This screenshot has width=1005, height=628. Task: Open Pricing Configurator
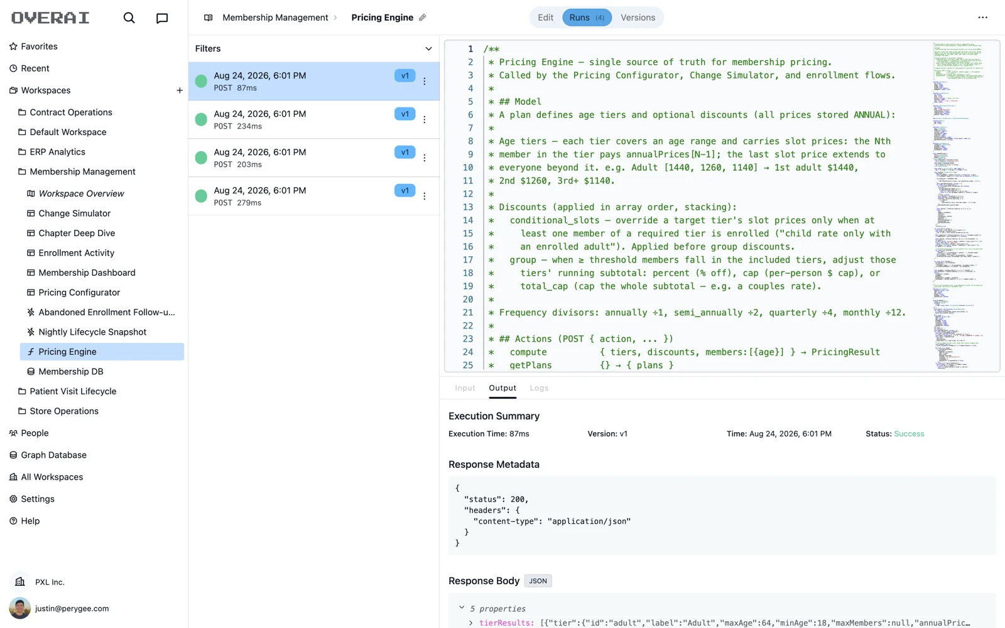79,293
